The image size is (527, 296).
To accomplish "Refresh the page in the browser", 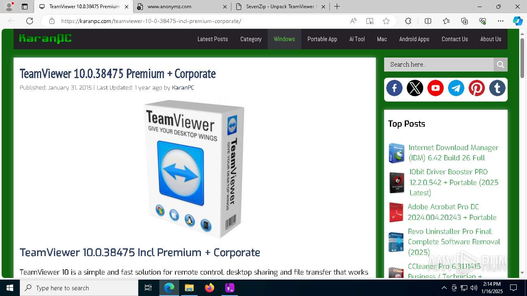I will click(30, 21).
